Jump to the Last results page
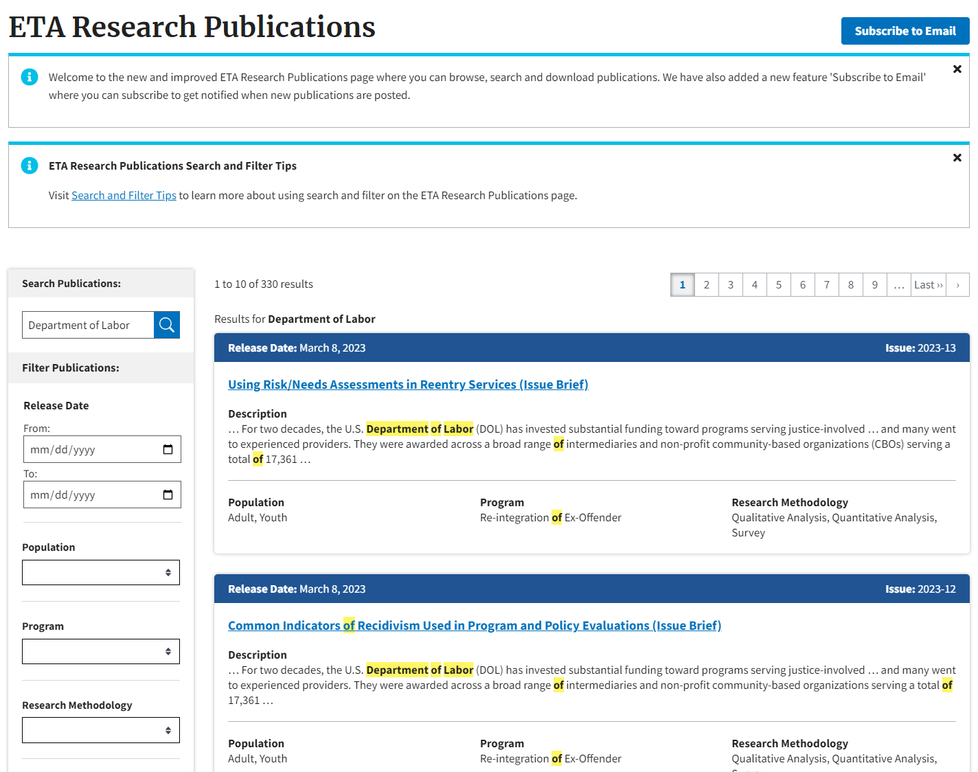Screen dimensions: 978x772 tap(928, 285)
